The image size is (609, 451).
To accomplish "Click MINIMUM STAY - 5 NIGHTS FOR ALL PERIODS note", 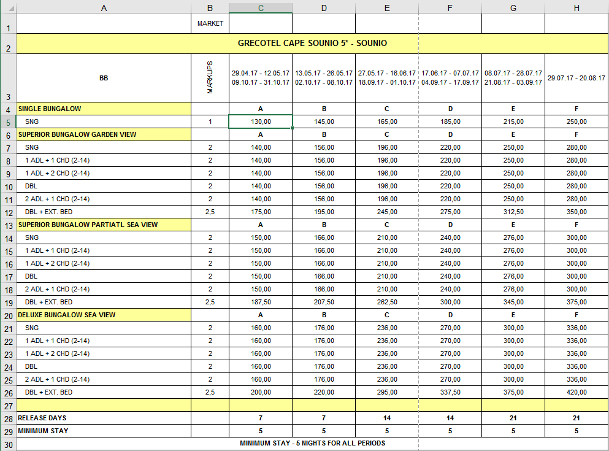I will coord(312,443).
